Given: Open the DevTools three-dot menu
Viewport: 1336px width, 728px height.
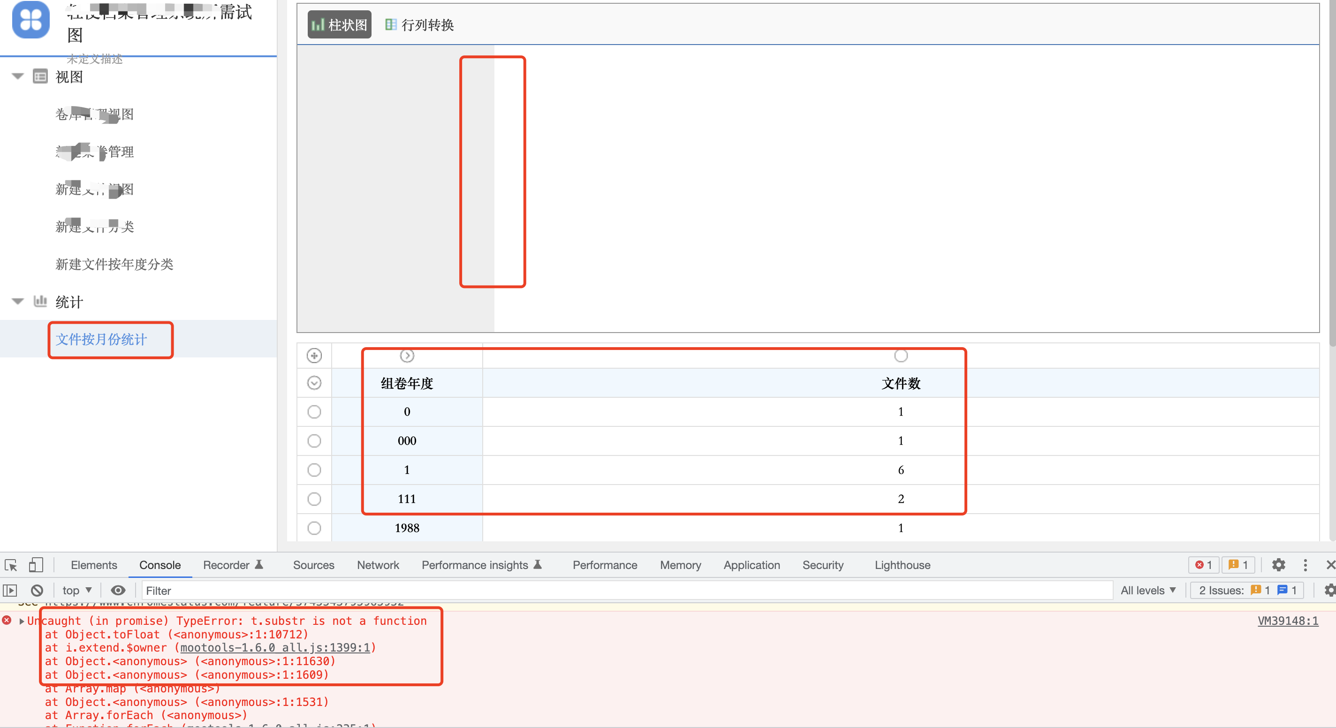Looking at the screenshot, I should (x=1306, y=565).
